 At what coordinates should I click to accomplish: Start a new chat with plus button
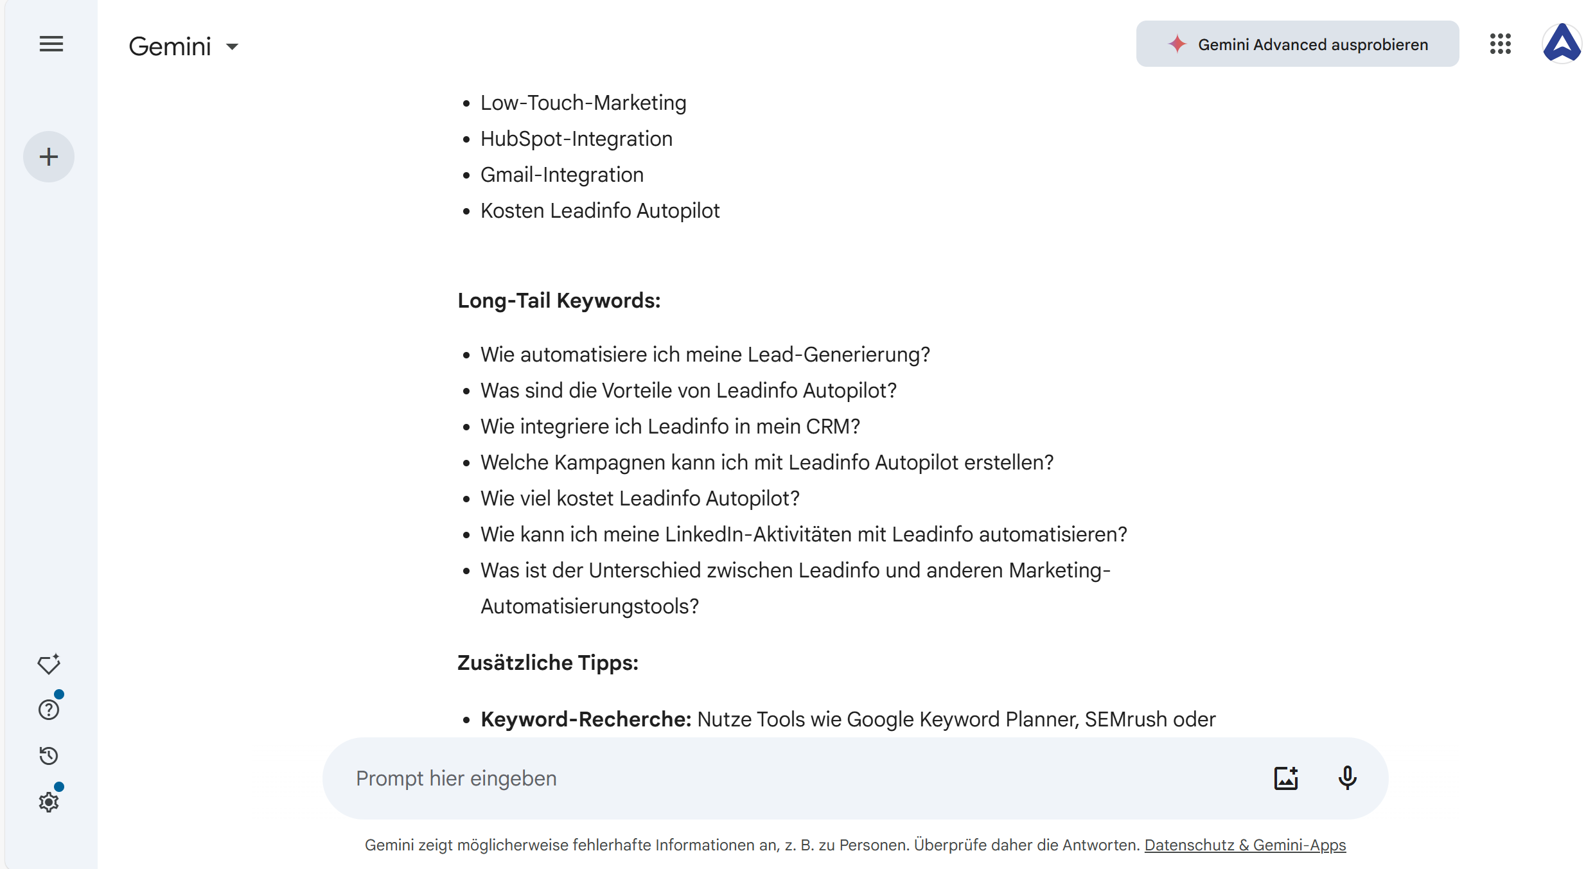(49, 157)
